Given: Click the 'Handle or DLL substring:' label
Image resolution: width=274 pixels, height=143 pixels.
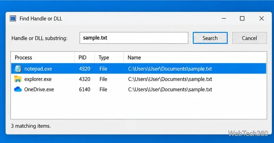Looking at the screenshot, I should coord(39,38).
